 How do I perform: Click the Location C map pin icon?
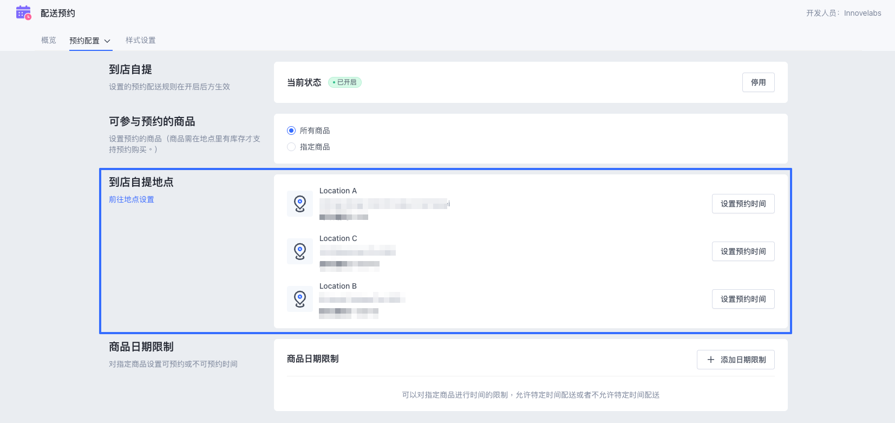coord(300,251)
